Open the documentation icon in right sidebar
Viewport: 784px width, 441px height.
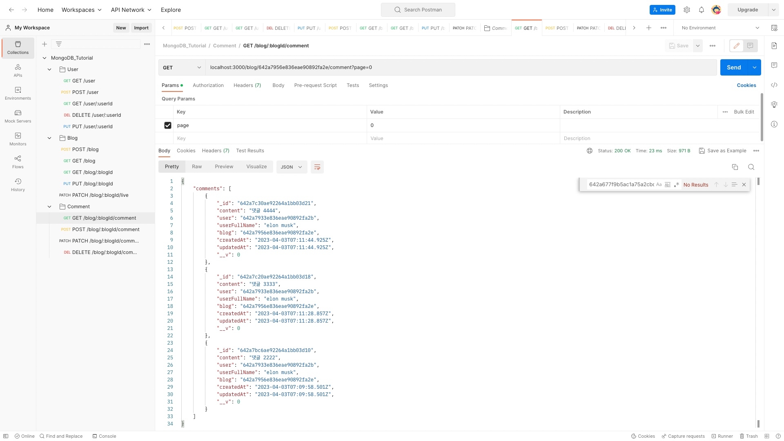point(774,46)
